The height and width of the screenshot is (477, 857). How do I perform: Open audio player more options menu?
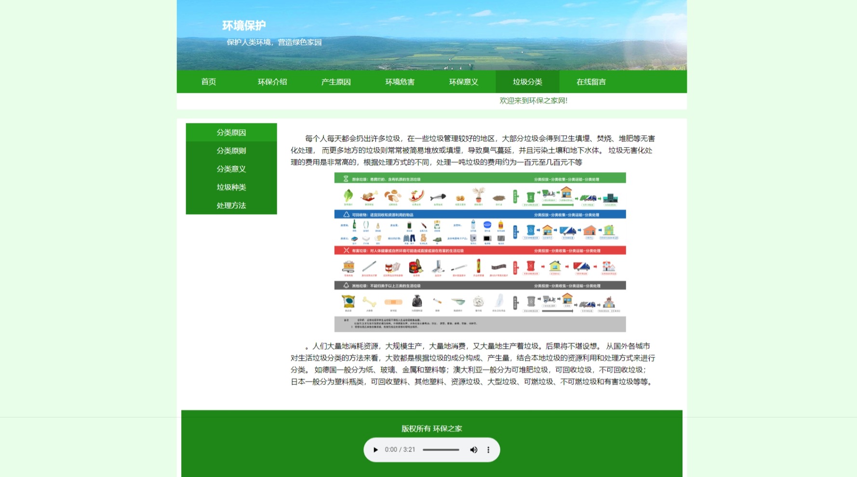(x=488, y=450)
